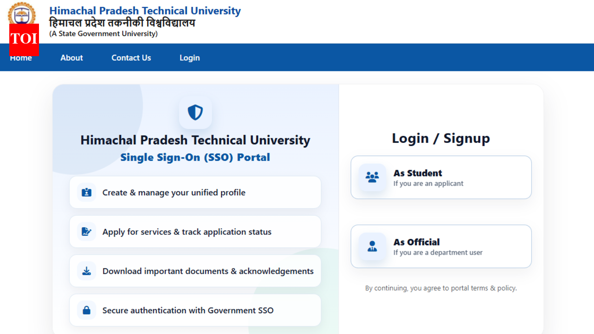The image size is (594, 334).
Task: Click the download icon beside important documents
Action: tap(86, 270)
